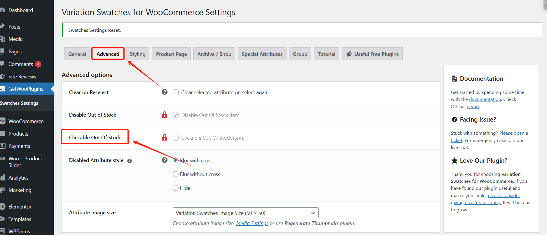The height and width of the screenshot is (235, 547).
Task: Open the Media Settings link
Action: (252, 223)
